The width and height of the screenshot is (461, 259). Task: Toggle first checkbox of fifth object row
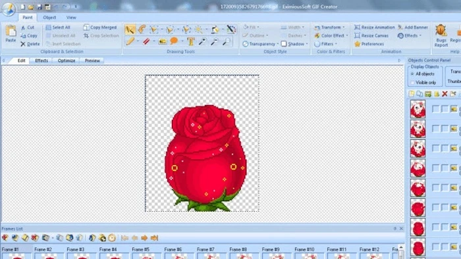436,188
